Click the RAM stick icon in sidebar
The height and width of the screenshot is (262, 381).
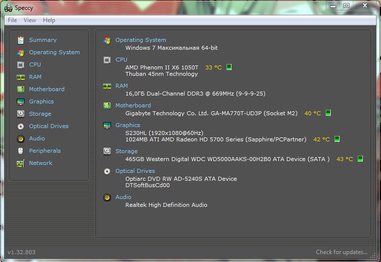pyautogui.click(x=21, y=77)
